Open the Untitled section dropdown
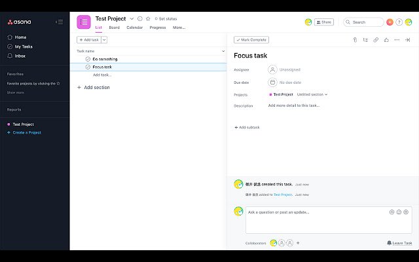419x262 pixels. pos(312,94)
